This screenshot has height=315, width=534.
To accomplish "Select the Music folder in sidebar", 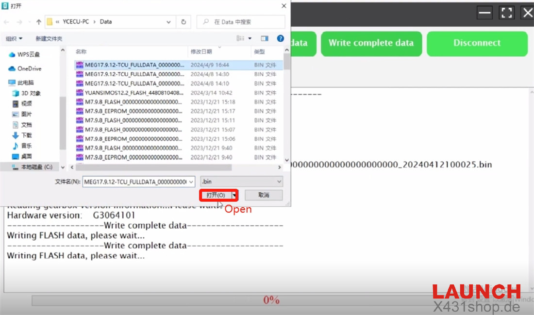I will click(26, 146).
